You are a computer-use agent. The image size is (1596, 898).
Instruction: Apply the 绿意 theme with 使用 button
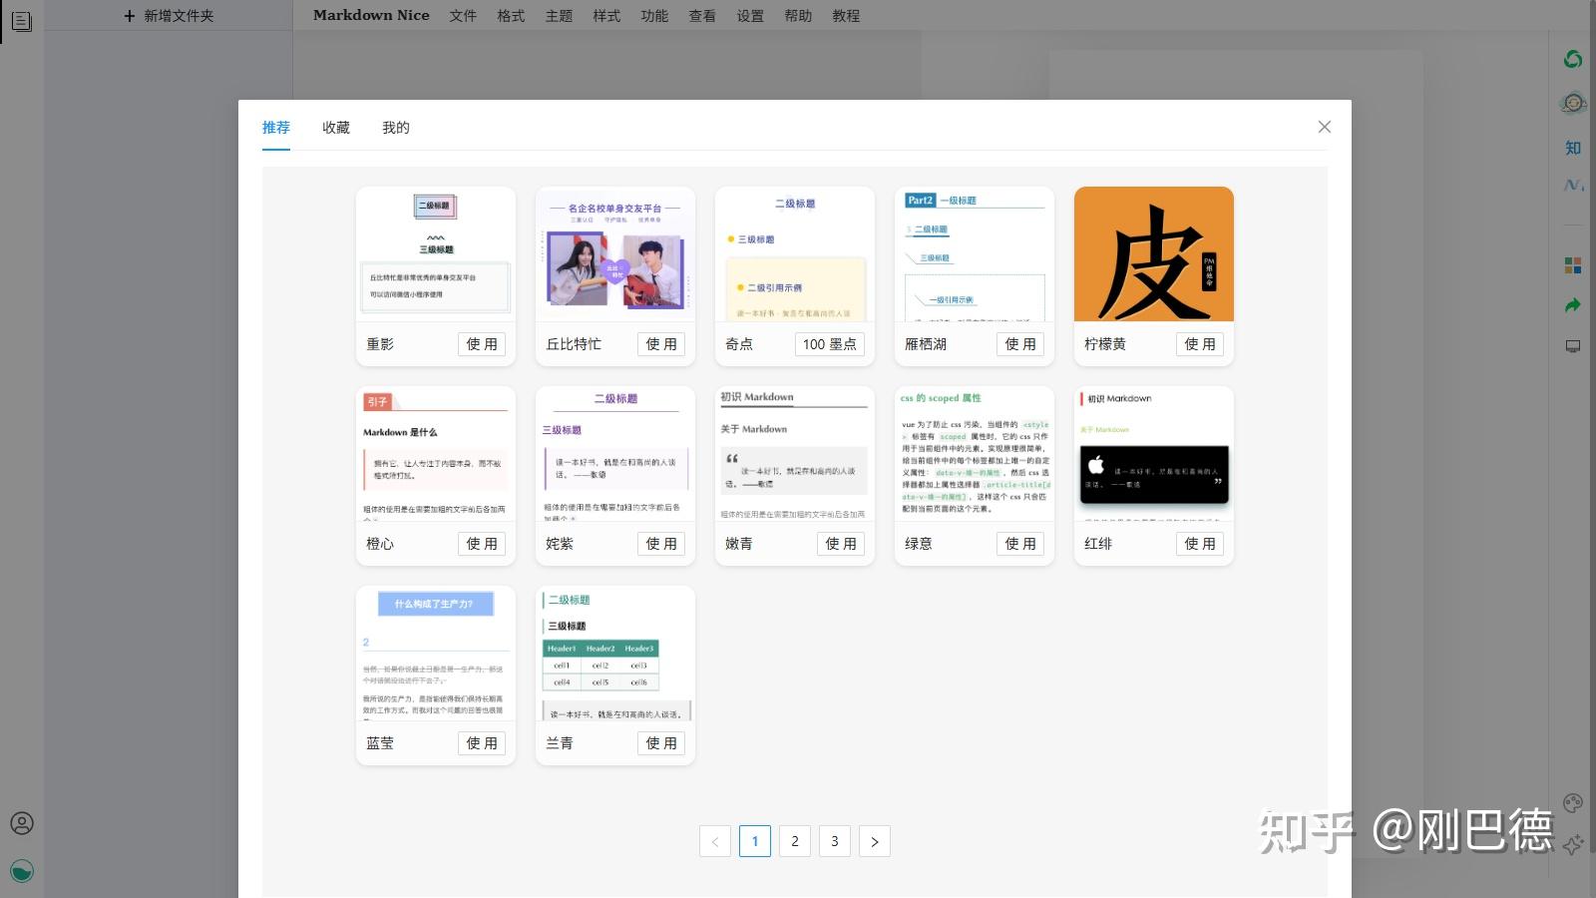tap(1020, 544)
